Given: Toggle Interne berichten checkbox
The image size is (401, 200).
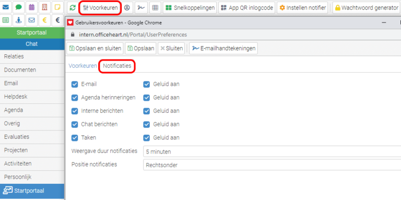Looking at the screenshot, I should coord(75,111).
